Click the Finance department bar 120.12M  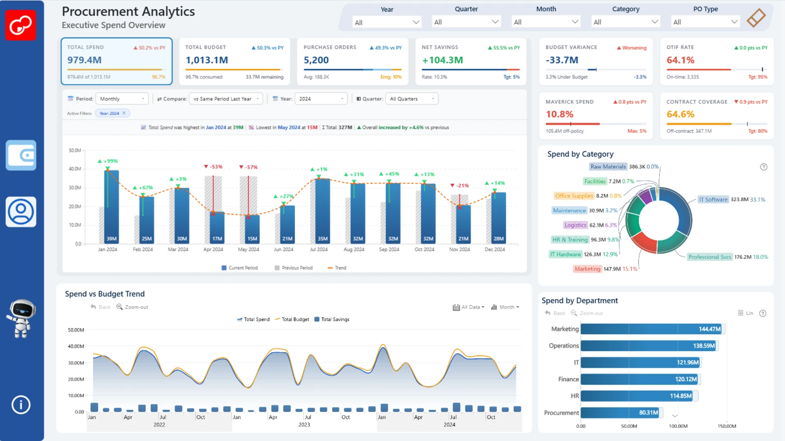[639, 379]
